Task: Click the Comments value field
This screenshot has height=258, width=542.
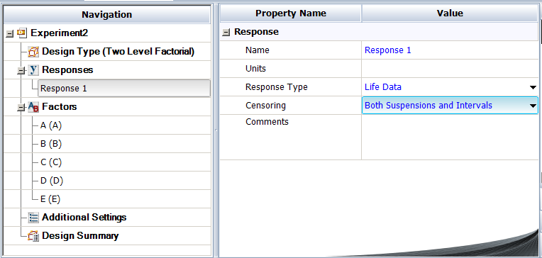Action: tap(450, 137)
